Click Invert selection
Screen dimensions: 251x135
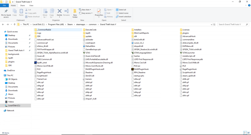coord(123,17)
